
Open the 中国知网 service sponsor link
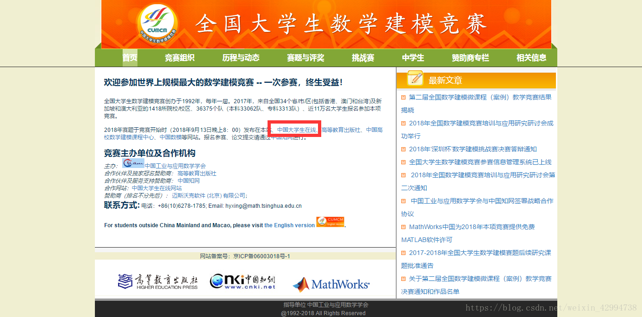tap(189, 181)
